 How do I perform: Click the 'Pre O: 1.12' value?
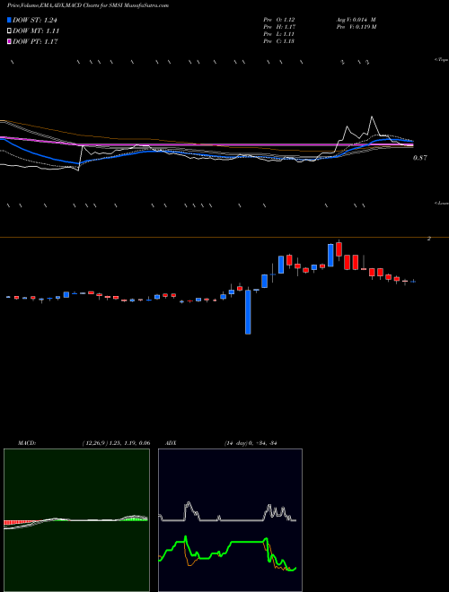(x=279, y=20)
